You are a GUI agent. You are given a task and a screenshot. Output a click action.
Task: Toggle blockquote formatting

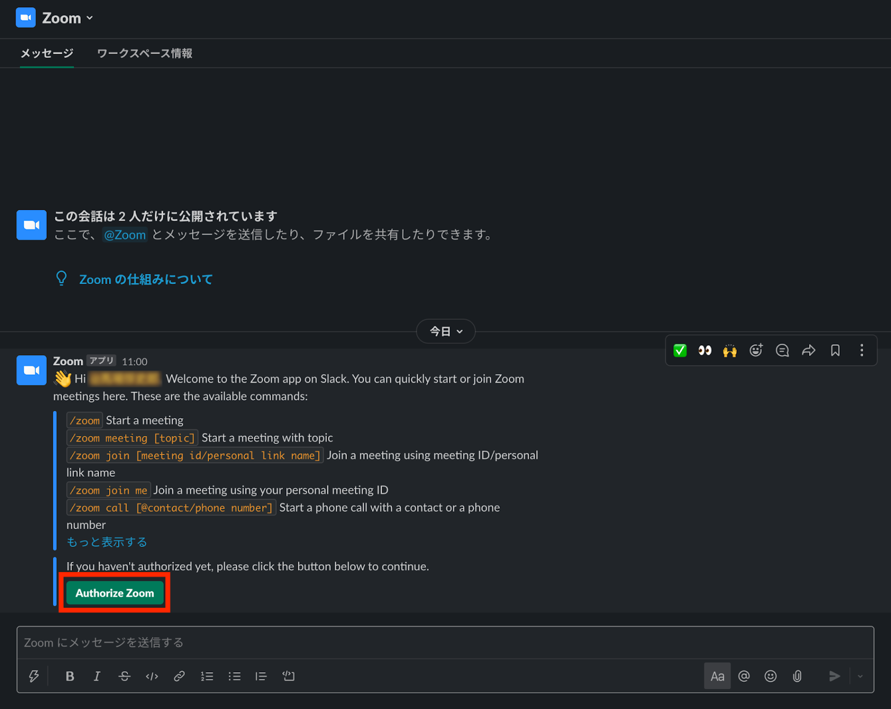pyautogui.click(x=261, y=676)
